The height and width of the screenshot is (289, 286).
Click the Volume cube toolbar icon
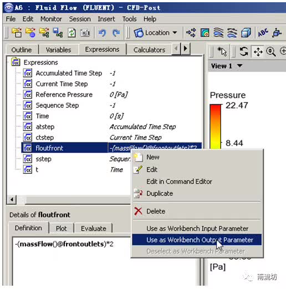246,33
